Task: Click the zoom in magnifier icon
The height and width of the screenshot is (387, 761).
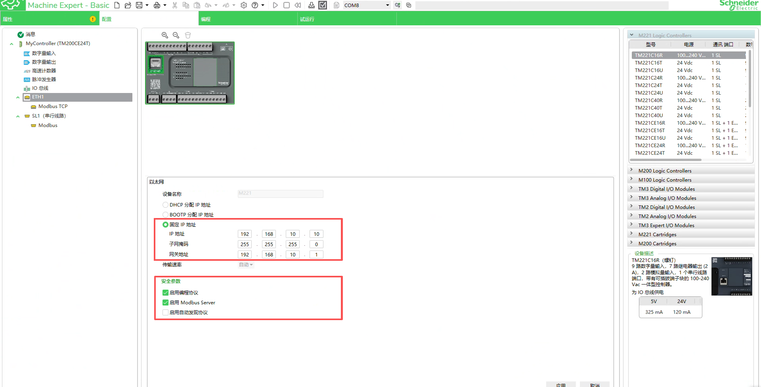Action: click(165, 35)
